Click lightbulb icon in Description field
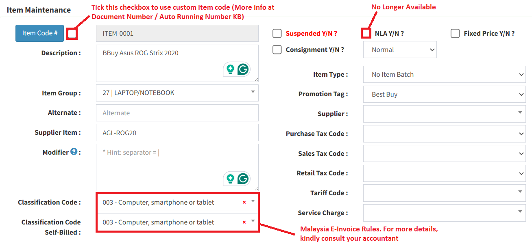 (231, 69)
